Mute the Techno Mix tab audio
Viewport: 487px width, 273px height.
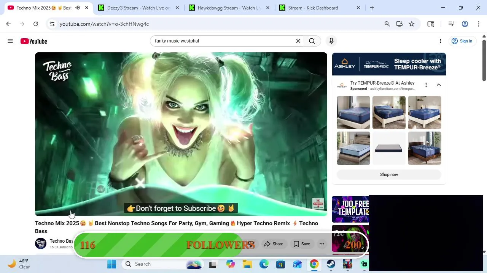point(78,8)
